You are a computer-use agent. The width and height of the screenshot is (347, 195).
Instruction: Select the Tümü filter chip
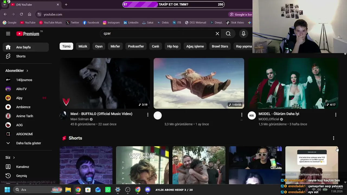[66, 46]
